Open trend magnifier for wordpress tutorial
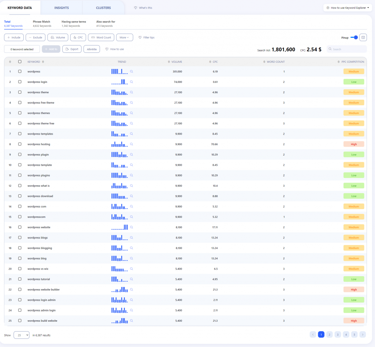375x347 pixels. pos(131,279)
